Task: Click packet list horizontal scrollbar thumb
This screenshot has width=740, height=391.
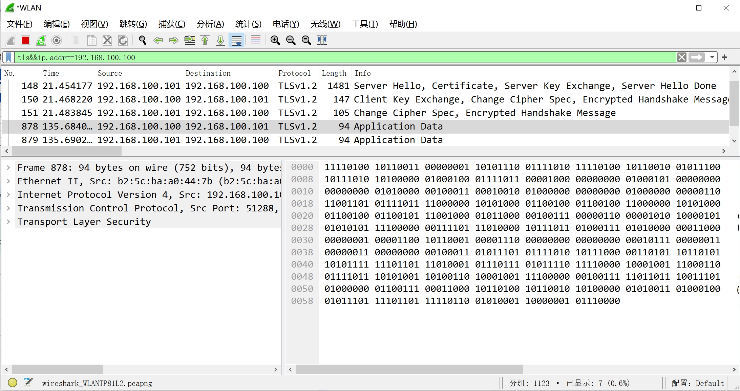Action: pyautogui.click(x=66, y=151)
